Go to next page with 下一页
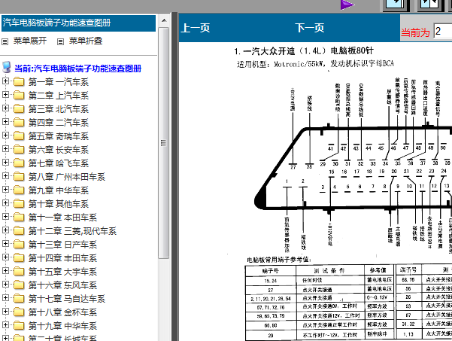The width and height of the screenshot is (452, 341). 310,28
